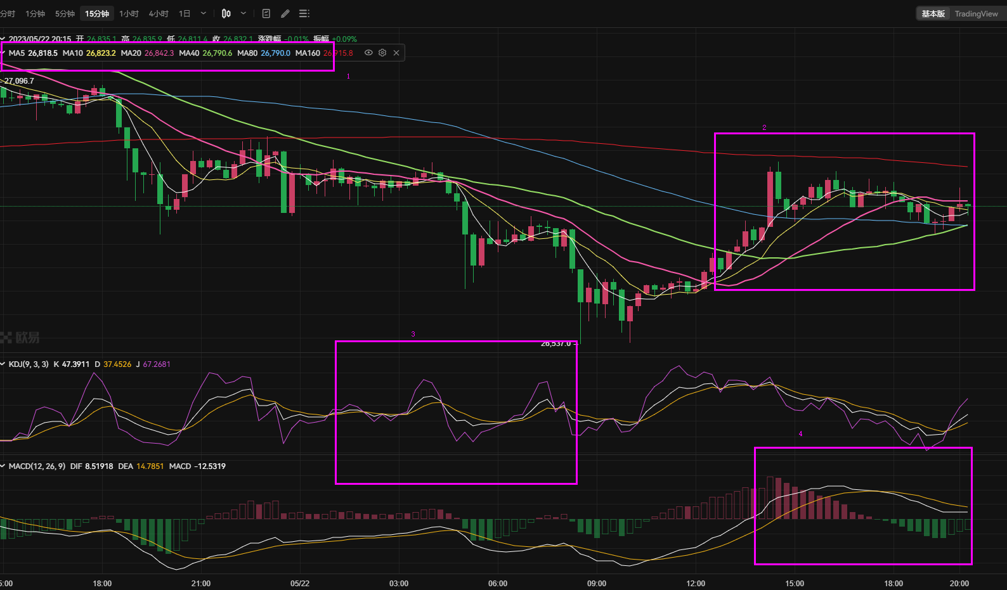This screenshot has height=590, width=1007.
Task: Open MA indicator settings gear
Action: pos(382,53)
